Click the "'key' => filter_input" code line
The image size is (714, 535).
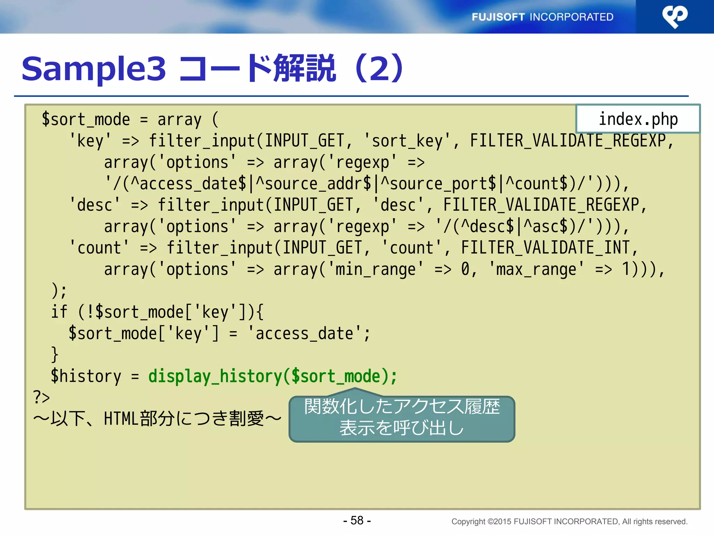tap(372, 141)
